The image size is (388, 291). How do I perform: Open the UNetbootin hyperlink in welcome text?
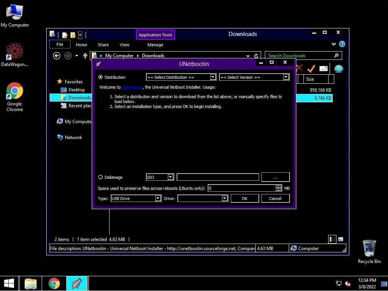click(x=132, y=88)
